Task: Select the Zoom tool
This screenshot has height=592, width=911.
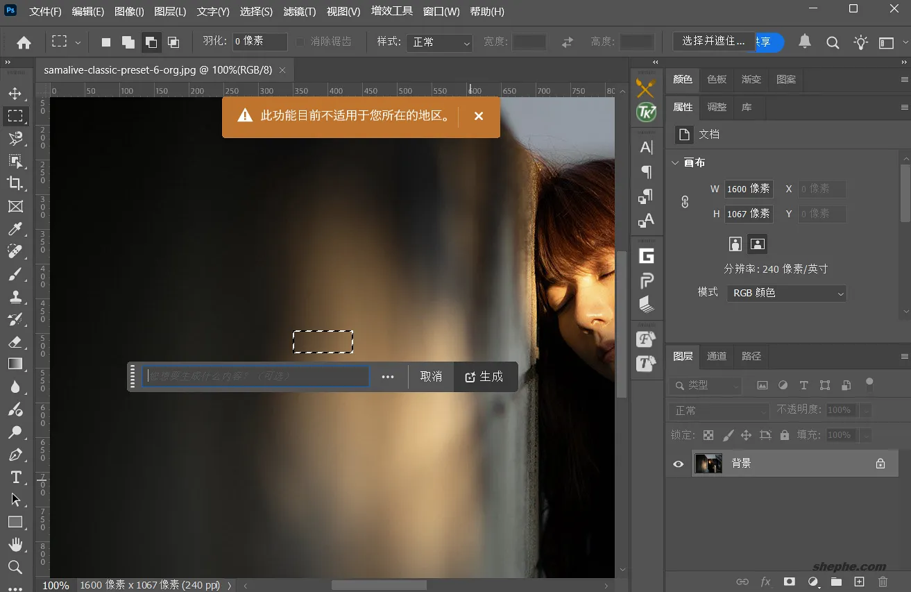Action: tap(15, 567)
